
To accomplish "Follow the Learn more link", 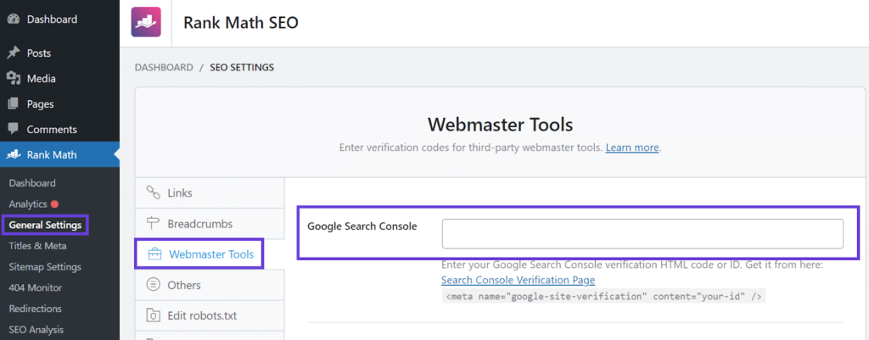I will [632, 148].
